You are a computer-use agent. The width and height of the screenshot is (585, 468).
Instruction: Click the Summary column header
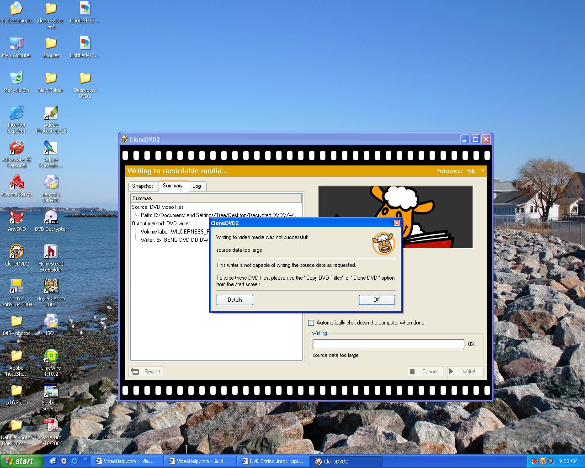(216, 198)
